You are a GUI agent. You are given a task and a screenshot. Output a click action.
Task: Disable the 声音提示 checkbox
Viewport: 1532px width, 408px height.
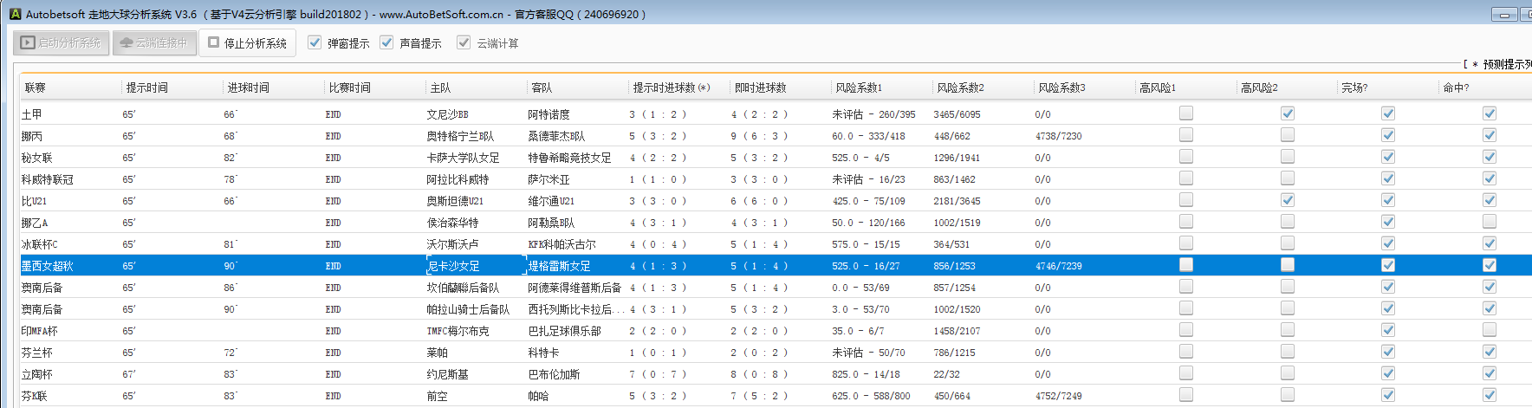pyautogui.click(x=387, y=42)
